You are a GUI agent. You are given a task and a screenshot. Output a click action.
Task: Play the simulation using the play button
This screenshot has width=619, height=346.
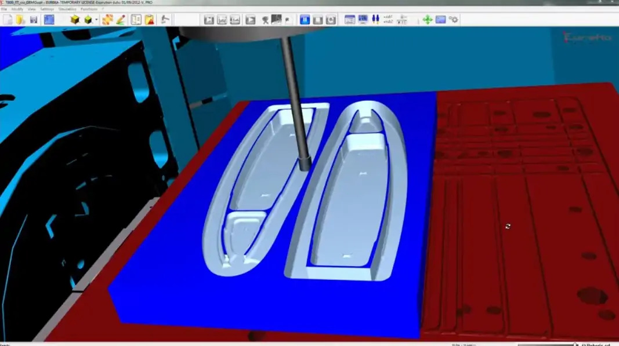pos(250,19)
